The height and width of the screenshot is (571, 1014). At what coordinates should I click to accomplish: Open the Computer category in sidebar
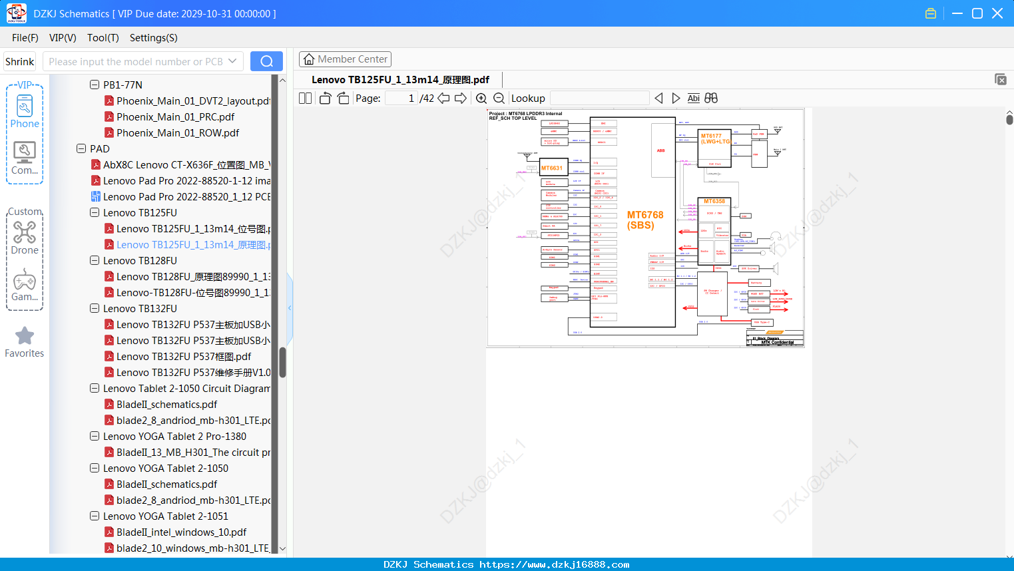25,158
